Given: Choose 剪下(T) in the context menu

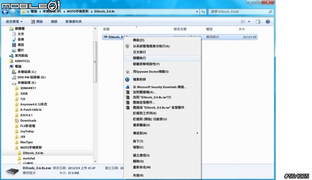Looking at the screenshot, I should tap(162, 141).
